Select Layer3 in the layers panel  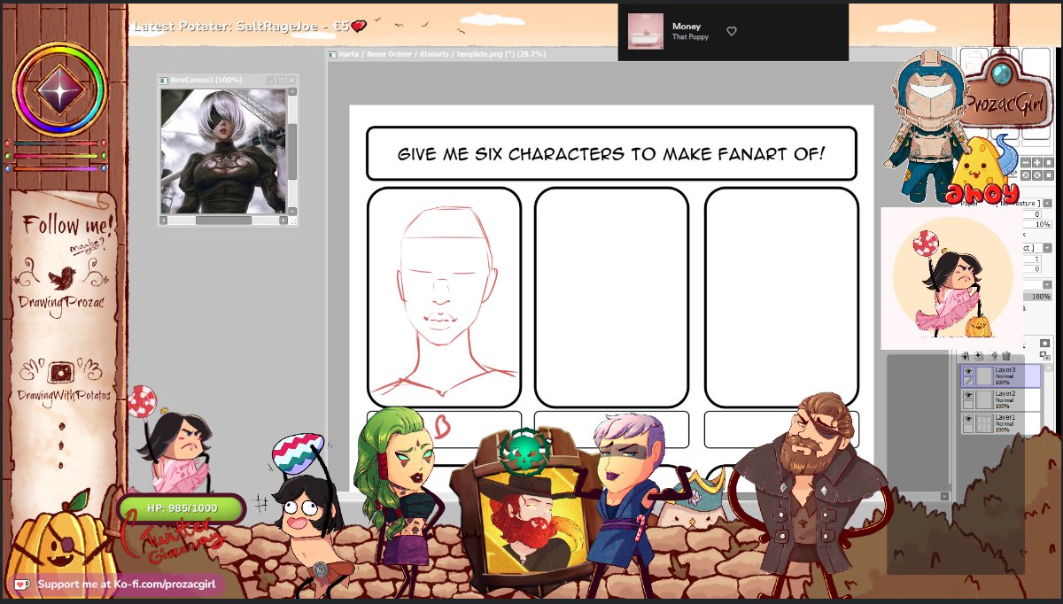[1001, 376]
